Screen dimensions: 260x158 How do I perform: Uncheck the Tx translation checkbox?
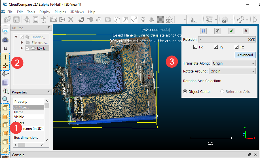[x=195, y=47]
